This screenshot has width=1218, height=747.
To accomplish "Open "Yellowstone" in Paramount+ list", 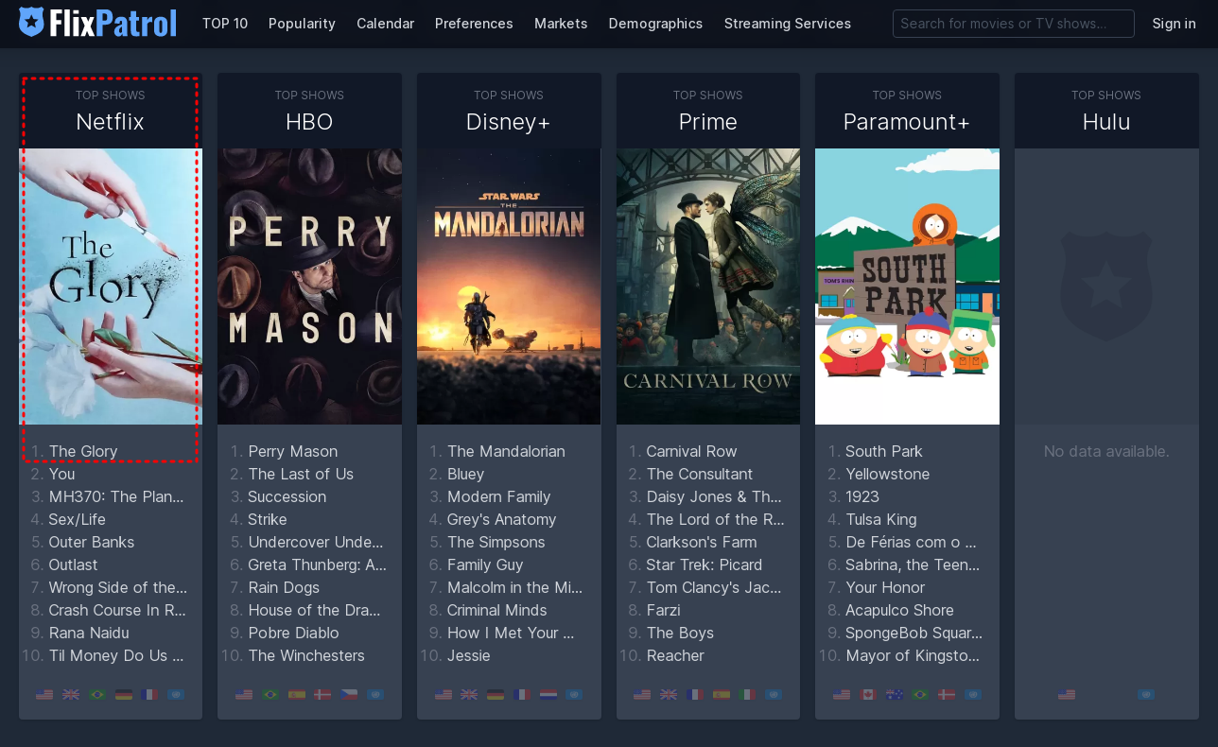I will coord(888,474).
